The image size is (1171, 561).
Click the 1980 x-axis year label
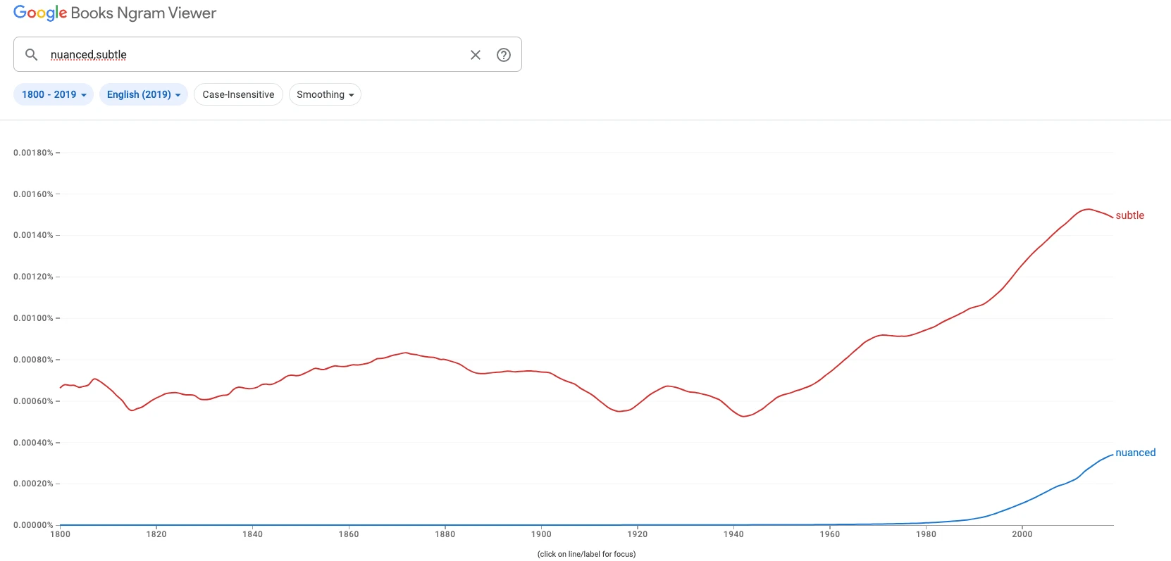[x=926, y=534]
